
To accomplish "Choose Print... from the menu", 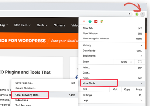I will coord(112,68).
